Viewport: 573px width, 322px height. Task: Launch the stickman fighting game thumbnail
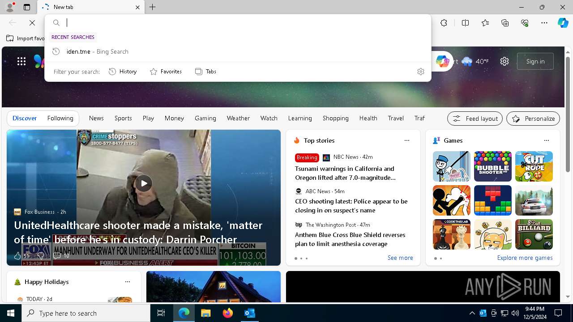click(x=452, y=200)
